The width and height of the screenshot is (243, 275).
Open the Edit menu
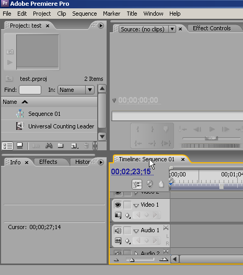point(22,14)
